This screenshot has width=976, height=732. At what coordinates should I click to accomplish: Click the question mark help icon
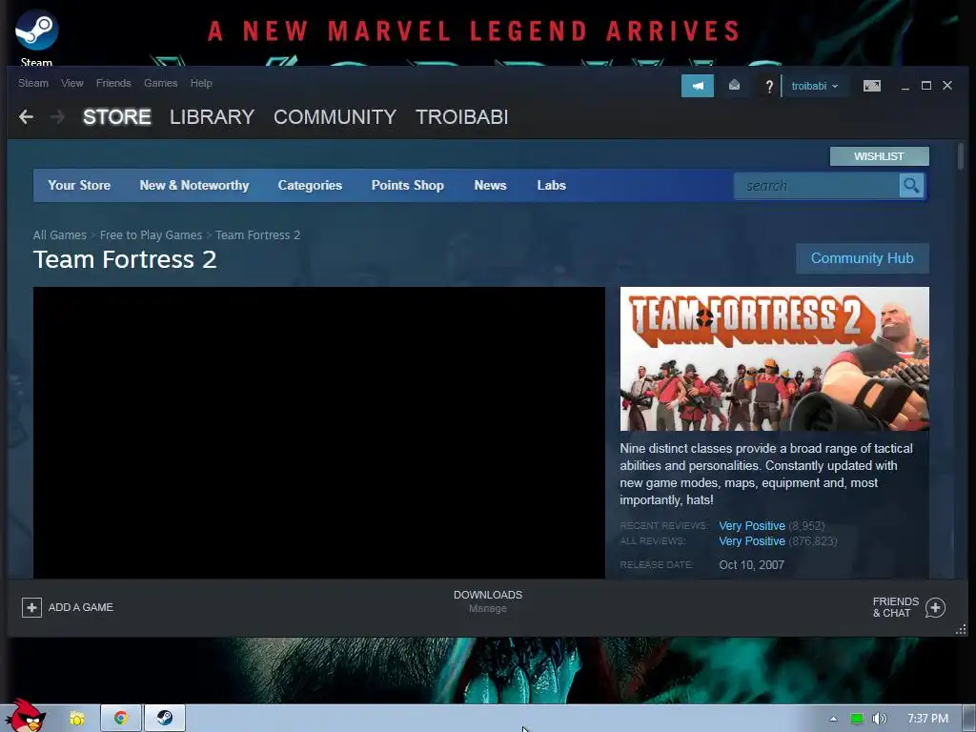769,86
